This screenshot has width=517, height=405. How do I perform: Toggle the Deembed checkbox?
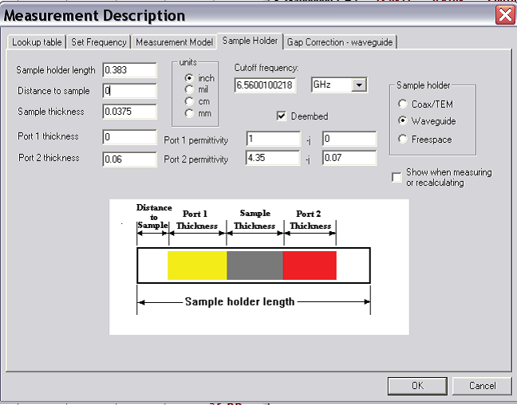pos(281,116)
